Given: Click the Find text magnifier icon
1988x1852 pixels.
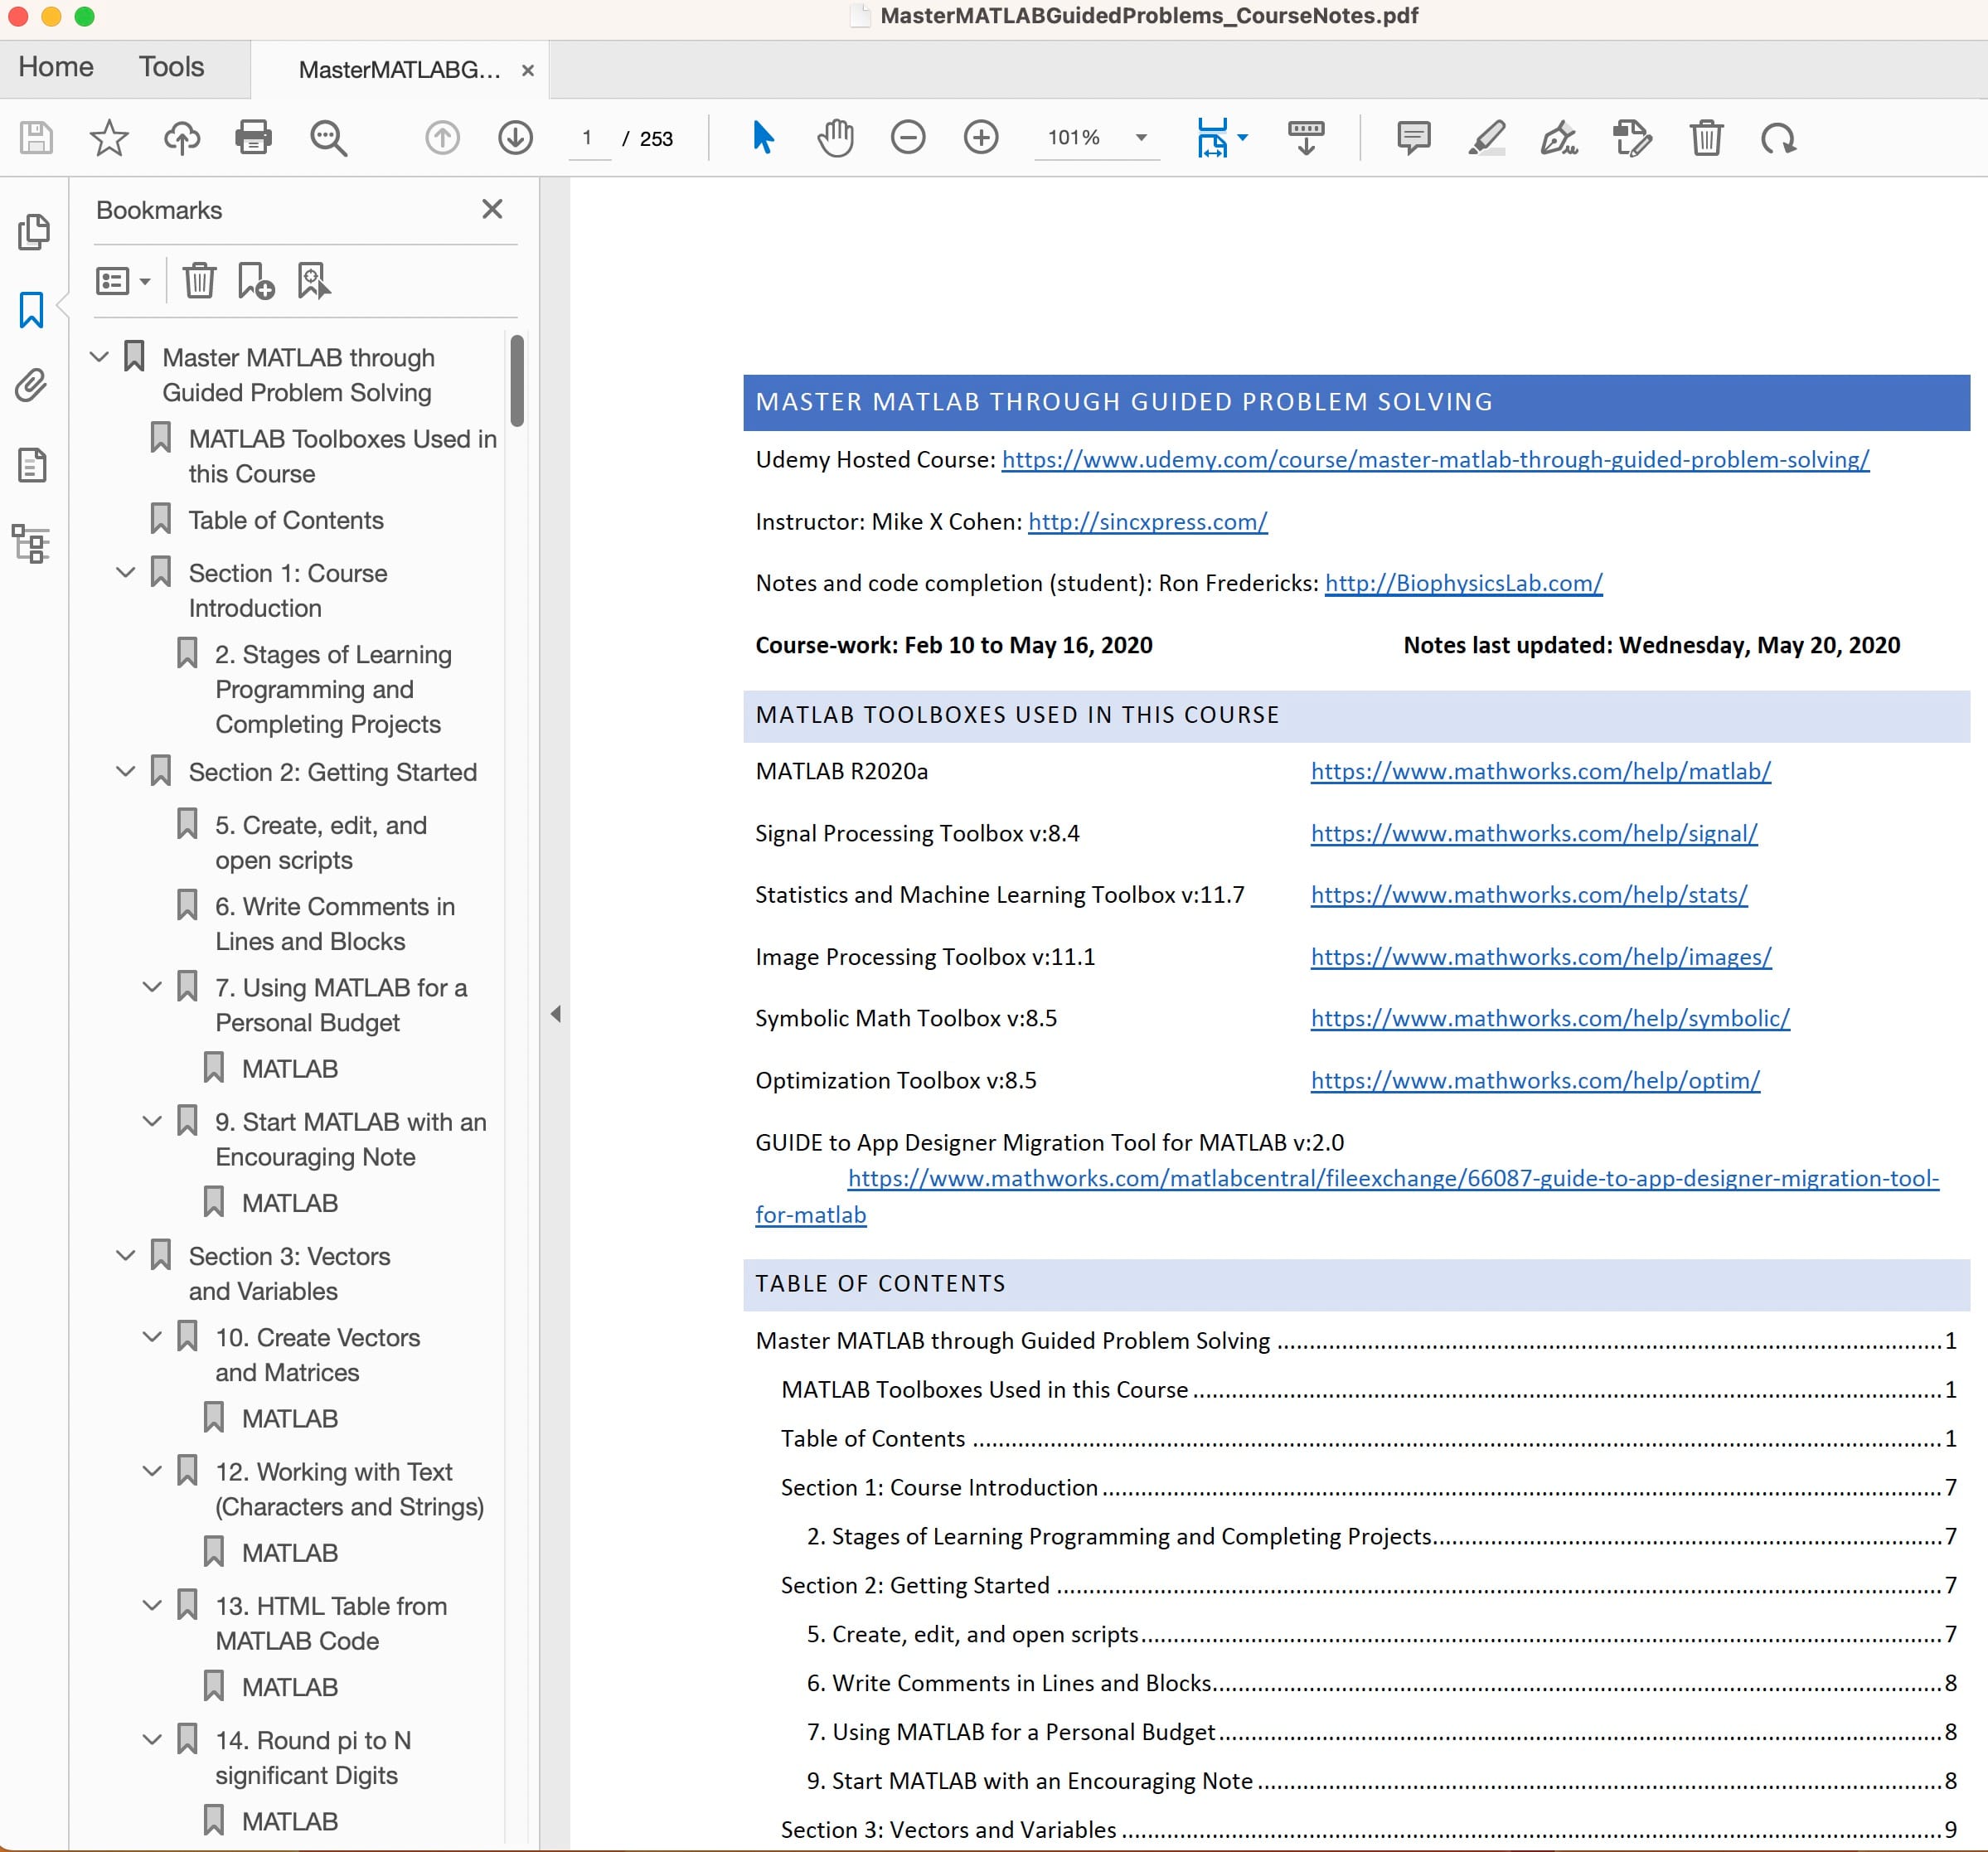Looking at the screenshot, I should [x=328, y=137].
